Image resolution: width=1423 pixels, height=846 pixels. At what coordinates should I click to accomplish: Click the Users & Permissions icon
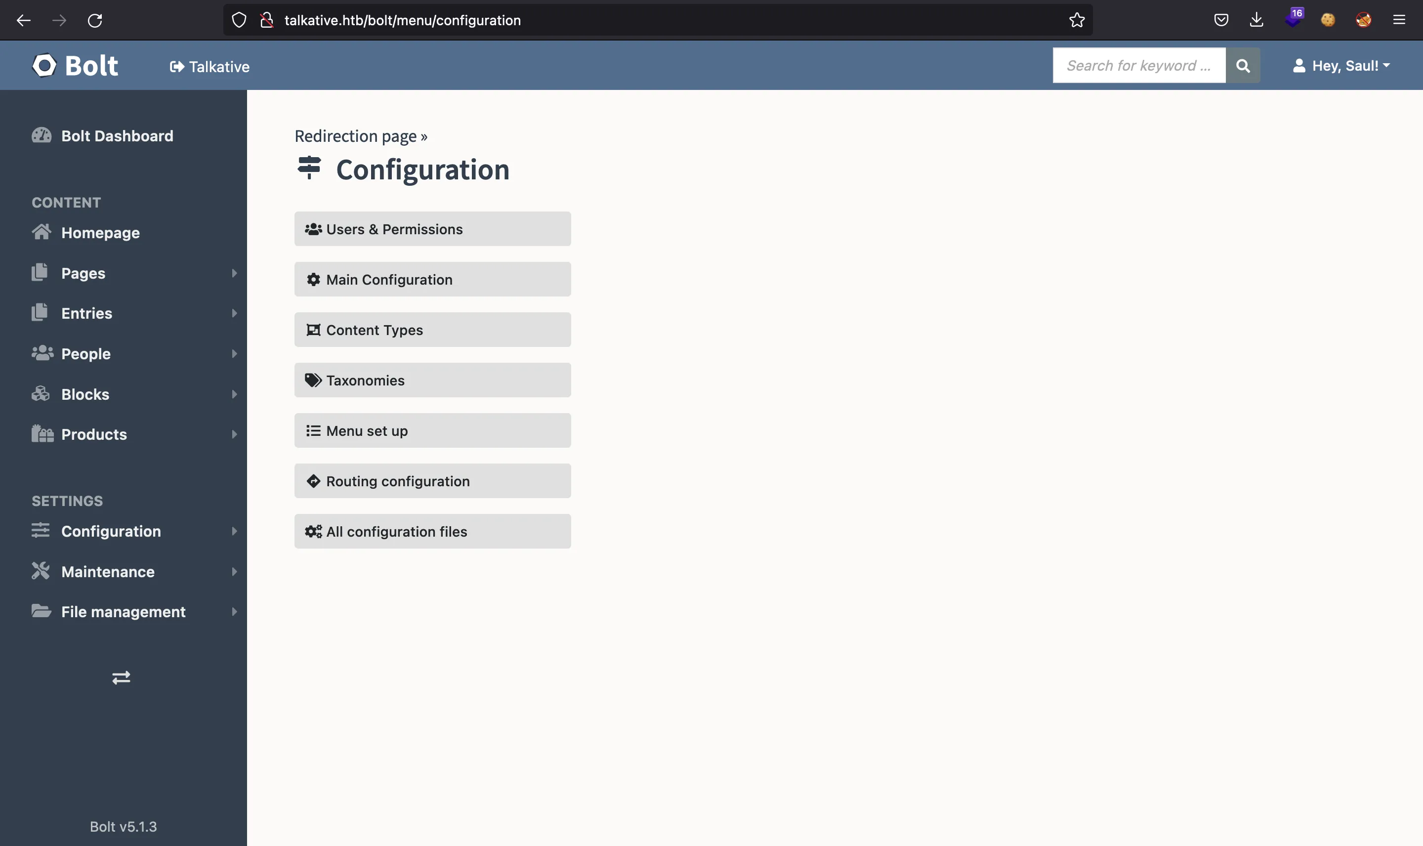(313, 229)
